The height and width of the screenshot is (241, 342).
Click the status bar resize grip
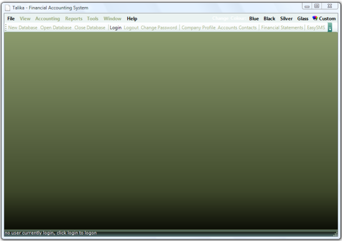pyautogui.click(x=335, y=234)
